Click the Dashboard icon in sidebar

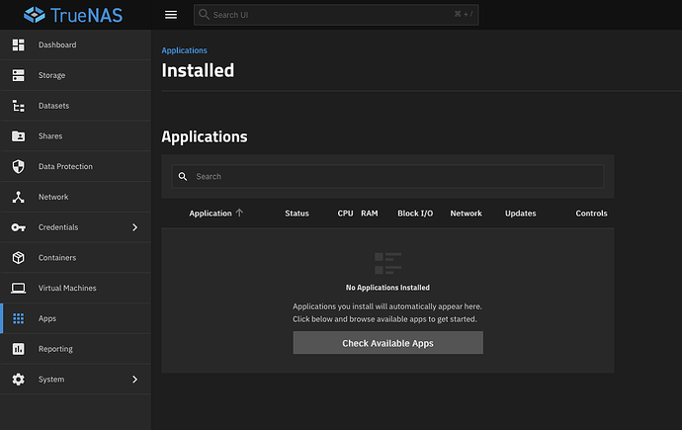(x=18, y=45)
